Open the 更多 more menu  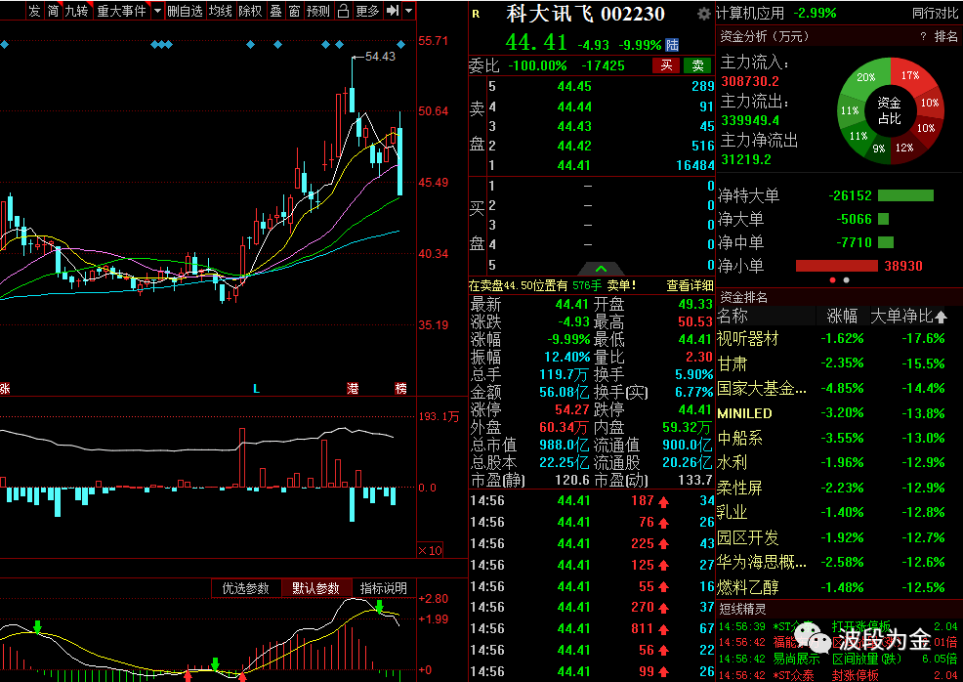pos(367,11)
